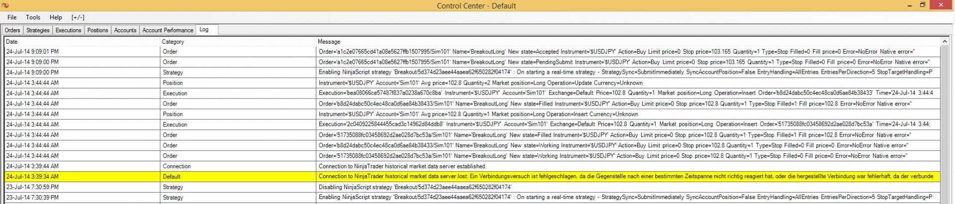Image resolution: width=955 pixels, height=204 pixels.
Task: Select the highlighted 24-Jul-14 3:39:34 AM row
Action: 473,177
